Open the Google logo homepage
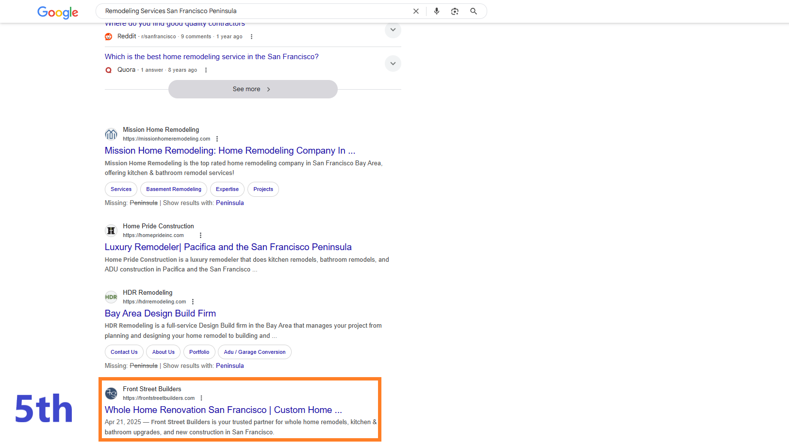The image size is (789, 444). coord(58,12)
